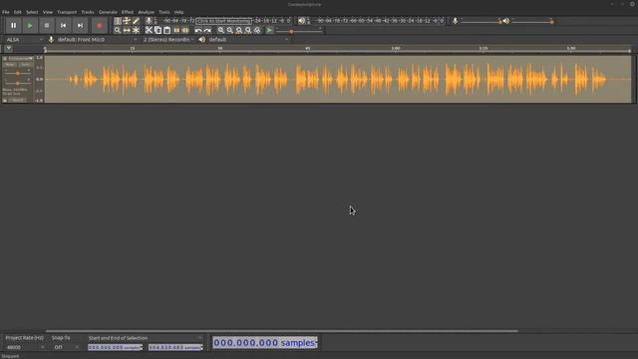The width and height of the screenshot is (638, 359).
Task: Select the Multi-Tool asterisk icon
Action: pos(136,30)
